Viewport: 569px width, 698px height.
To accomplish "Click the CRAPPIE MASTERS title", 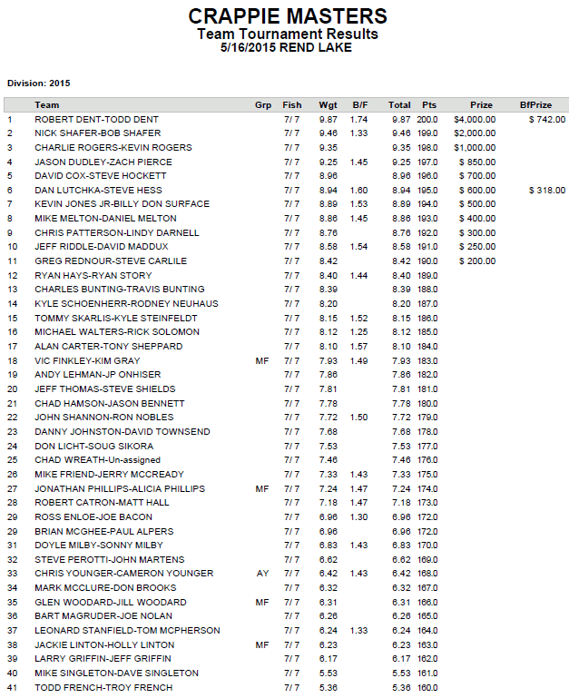I will coord(288,16).
